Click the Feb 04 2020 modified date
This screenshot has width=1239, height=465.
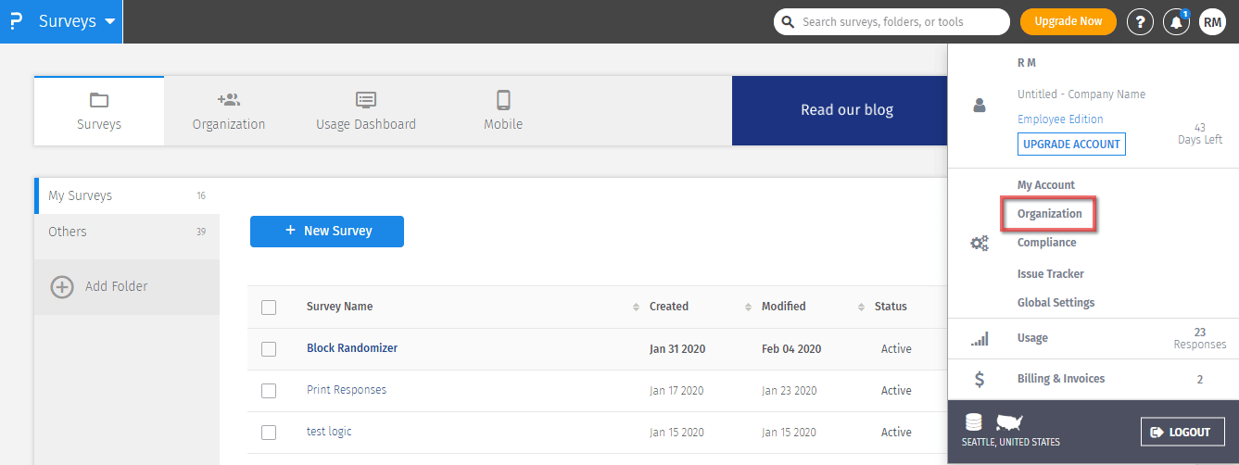pos(791,349)
